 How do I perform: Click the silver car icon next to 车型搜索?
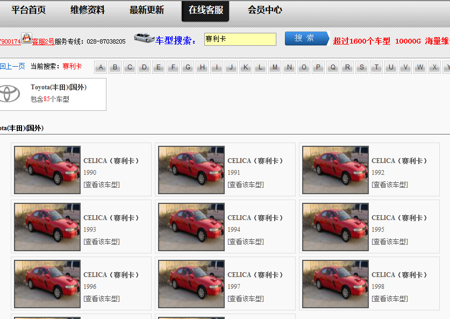tap(145, 38)
